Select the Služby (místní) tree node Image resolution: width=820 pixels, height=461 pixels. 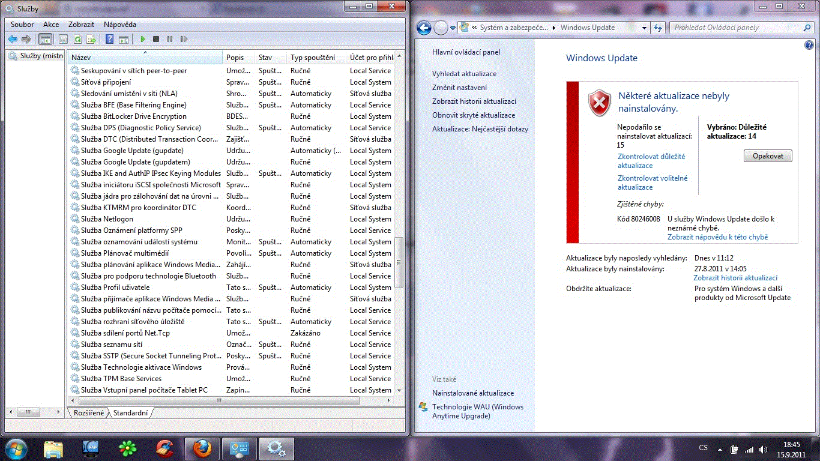click(x=35, y=56)
